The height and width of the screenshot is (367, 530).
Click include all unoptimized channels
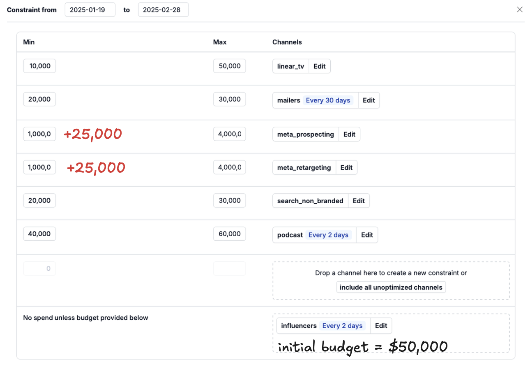pyautogui.click(x=391, y=287)
